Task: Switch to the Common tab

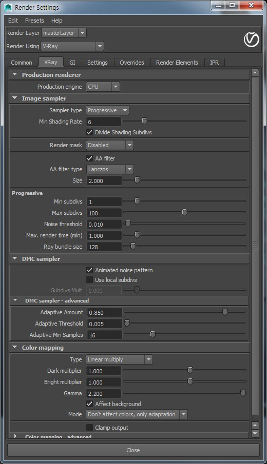Action: pos(22,63)
